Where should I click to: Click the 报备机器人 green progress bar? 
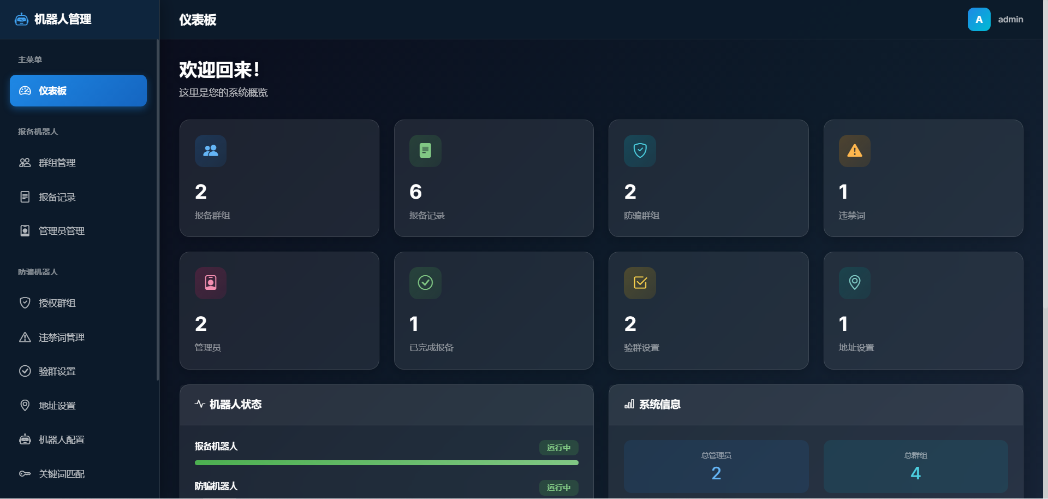(x=386, y=463)
